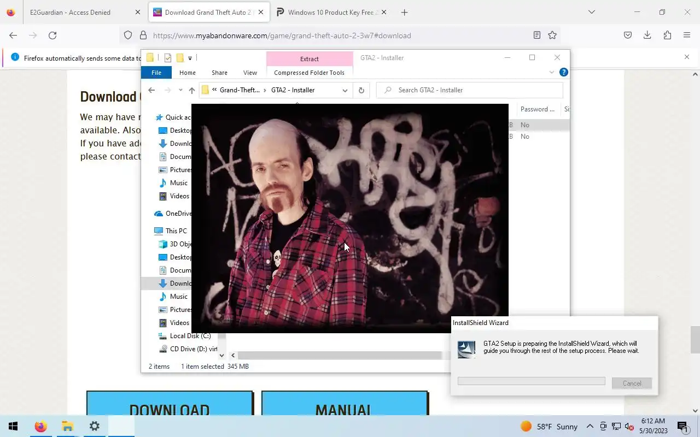Click the New Folder quick access icon
This screenshot has height=437, width=700.
(x=179, y=58)
